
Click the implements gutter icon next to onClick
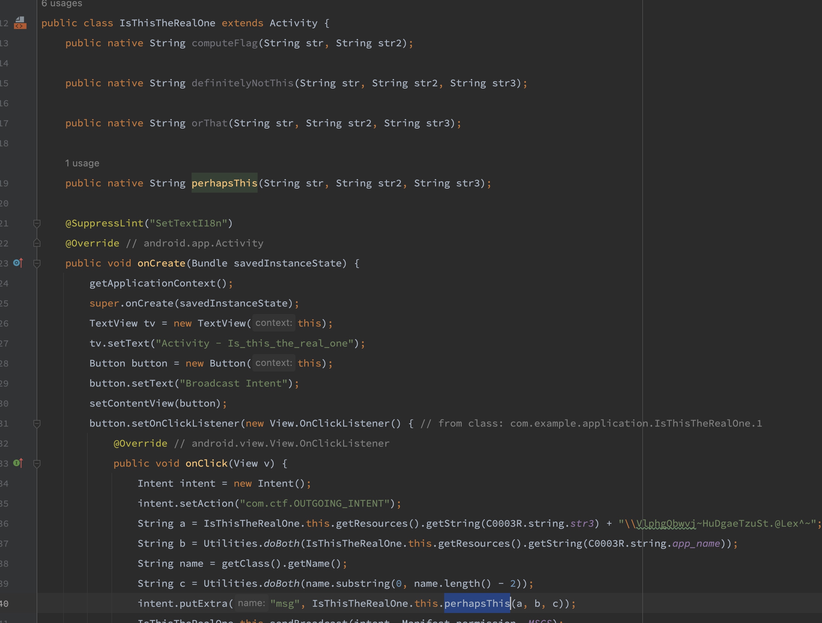pyautogui.click(x=18, y=463)
